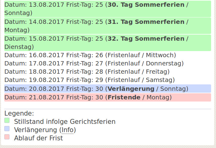Viewport: 216px width, 148px height.
Task: Select the 15.08.2017 Dienstag row
Action: click(x=108, y=43)
